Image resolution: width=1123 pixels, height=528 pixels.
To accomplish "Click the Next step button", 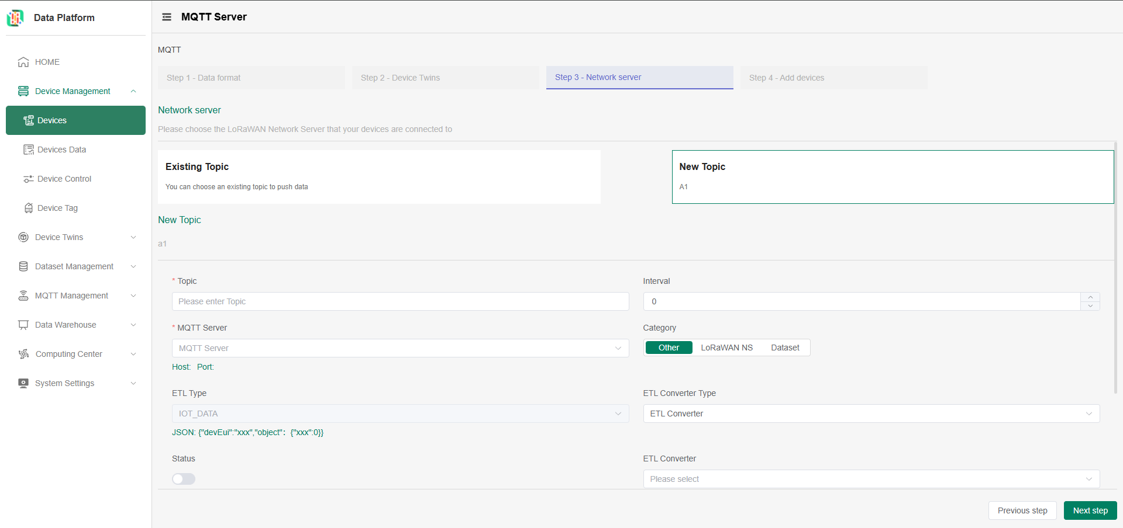I will click(x=1090, y=510).
